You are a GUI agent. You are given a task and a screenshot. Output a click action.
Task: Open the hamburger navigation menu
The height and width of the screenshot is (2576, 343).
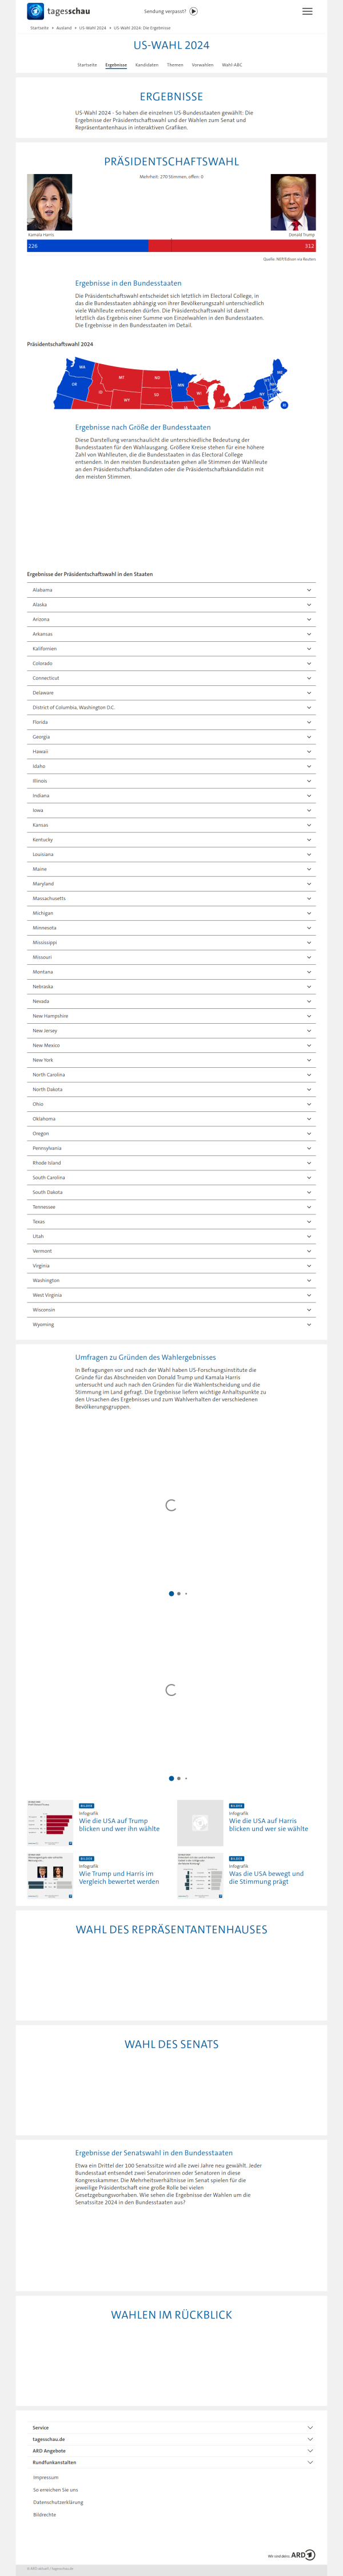point(307,11)
